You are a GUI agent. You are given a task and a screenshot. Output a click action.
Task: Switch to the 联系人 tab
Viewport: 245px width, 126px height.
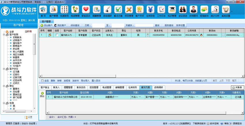(x=56, y=88)
